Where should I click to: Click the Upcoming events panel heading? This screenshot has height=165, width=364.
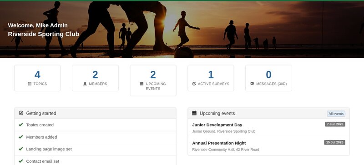(217, 113)
